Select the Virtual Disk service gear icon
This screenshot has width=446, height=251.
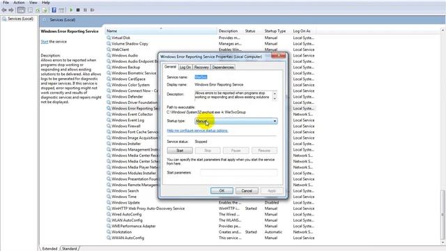(109, 38)
